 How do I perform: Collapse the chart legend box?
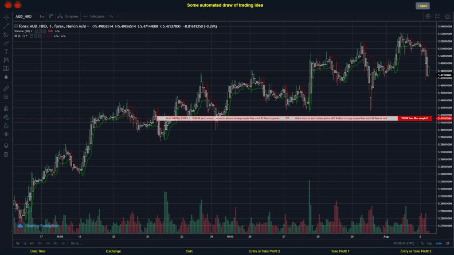pos(16,26)
